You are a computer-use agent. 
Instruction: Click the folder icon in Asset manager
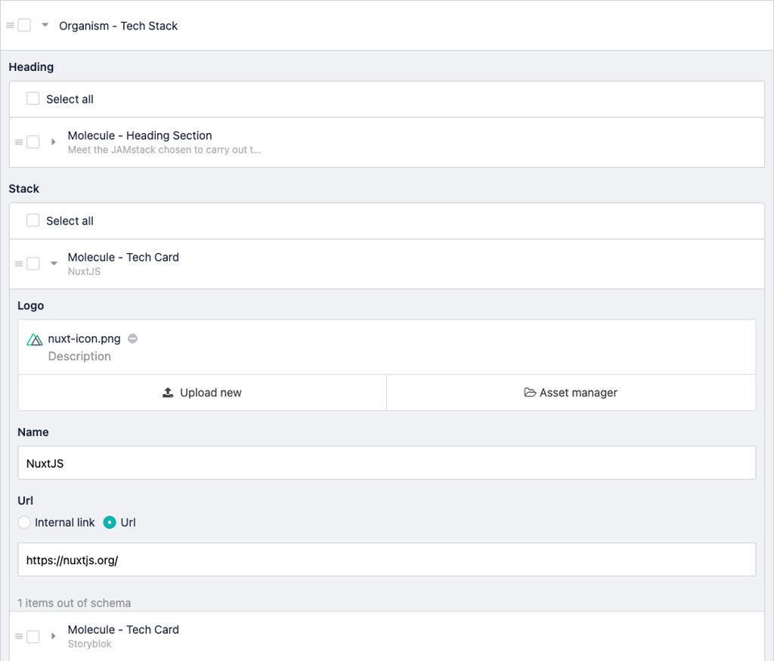coord(530,393)
